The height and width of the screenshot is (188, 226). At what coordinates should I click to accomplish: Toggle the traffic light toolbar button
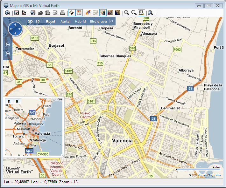coord(103,13)
